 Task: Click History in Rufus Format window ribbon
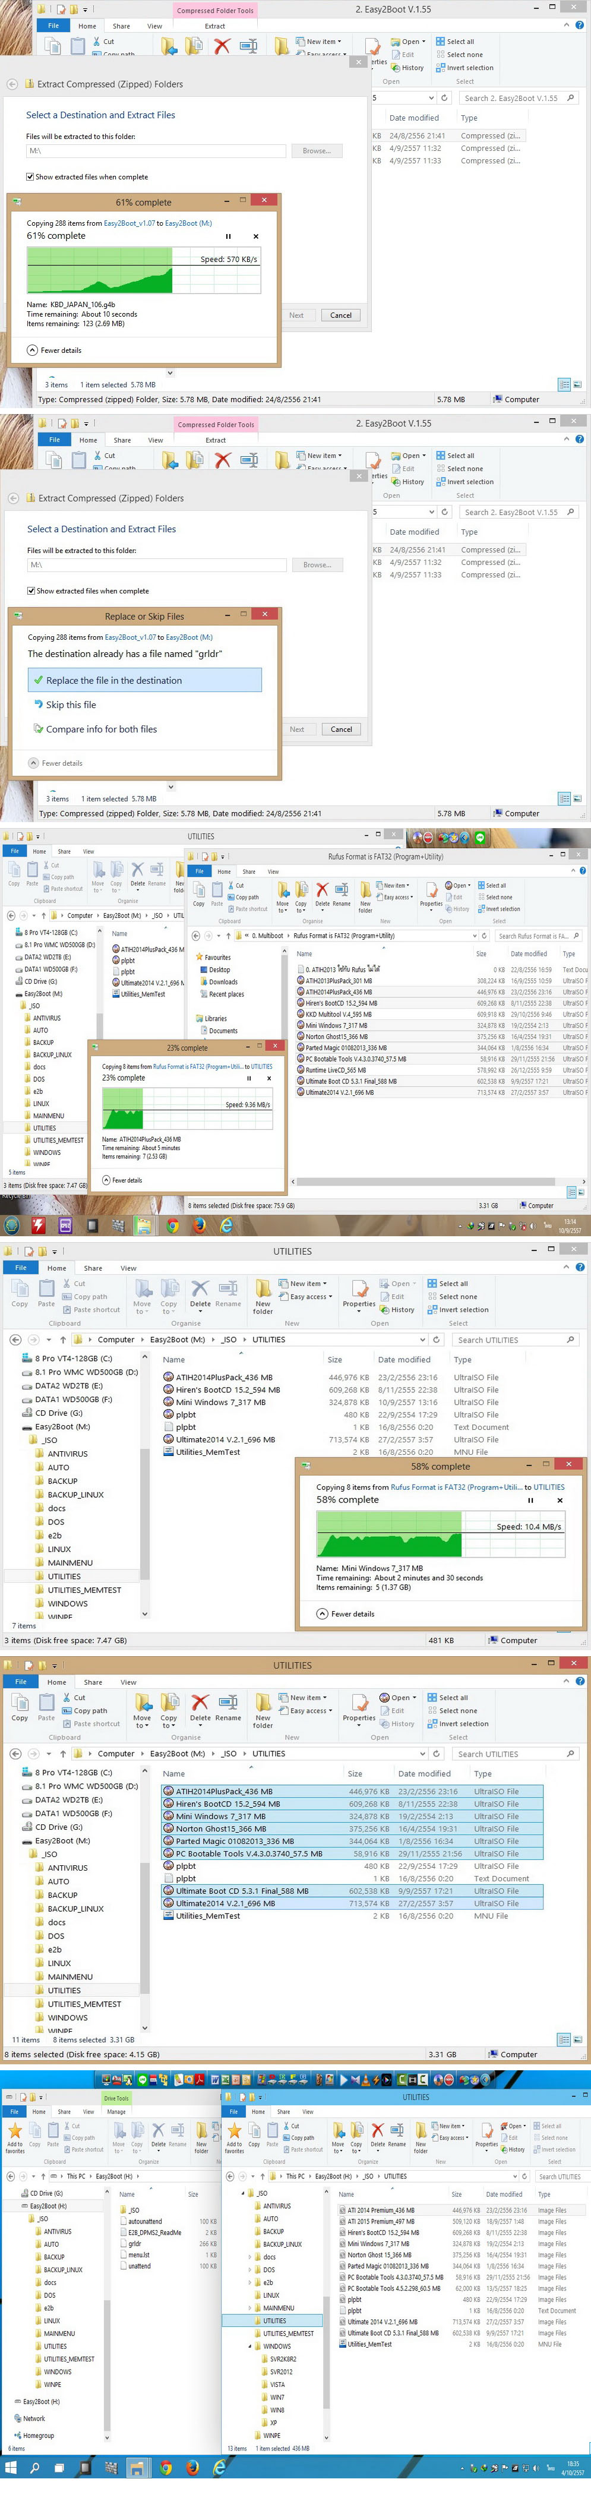(x=459, y=908)
